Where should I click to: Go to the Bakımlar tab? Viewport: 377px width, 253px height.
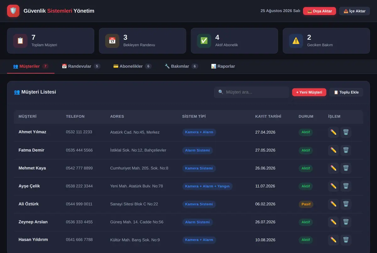(181, 66)
